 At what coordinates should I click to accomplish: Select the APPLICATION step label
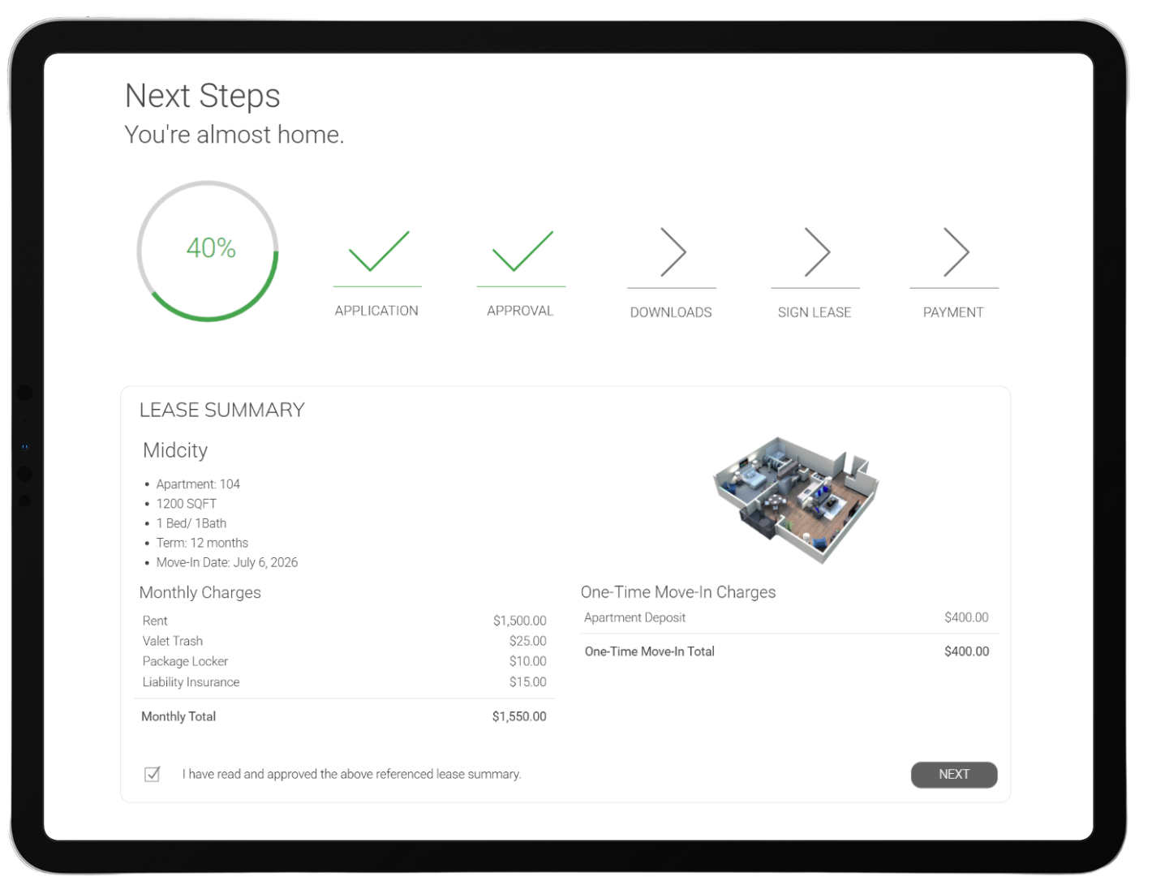(376, 311)
